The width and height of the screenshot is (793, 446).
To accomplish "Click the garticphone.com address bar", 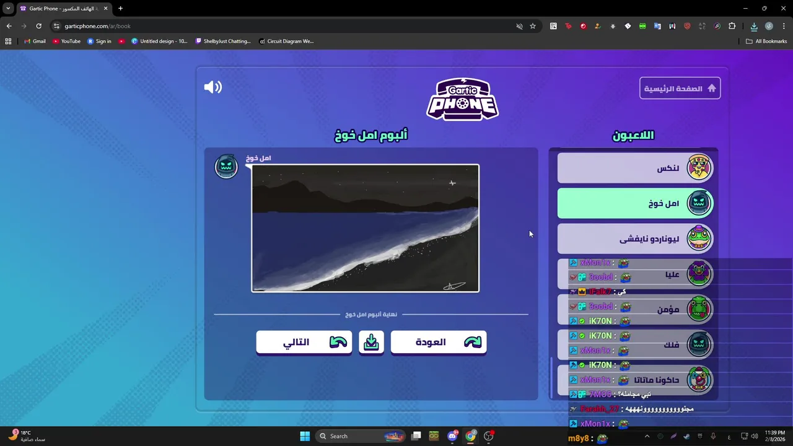I will [x=285, y=26].
